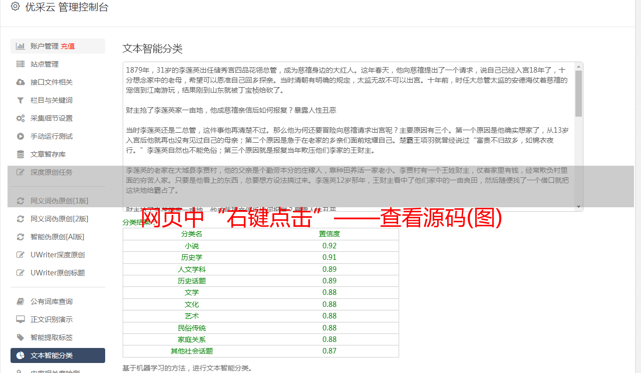641x373 pixels.
Task: Open 采集细节设置 settings page
Action: click(58, 118)
